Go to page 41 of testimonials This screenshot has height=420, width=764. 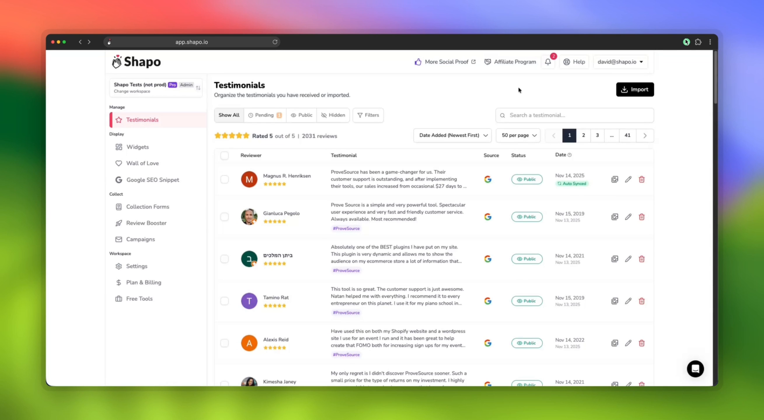[x=627, y=135]
